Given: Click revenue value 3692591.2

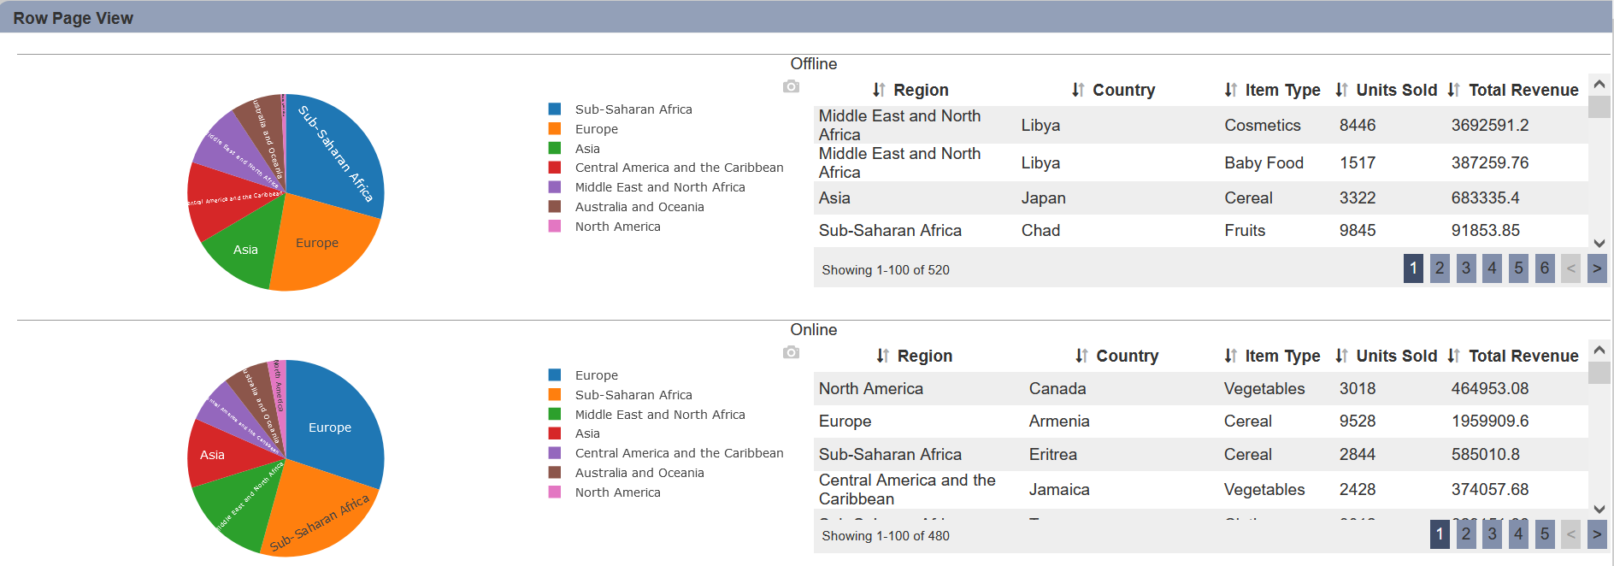Looking at the screenshot, I should point(1490,126).
